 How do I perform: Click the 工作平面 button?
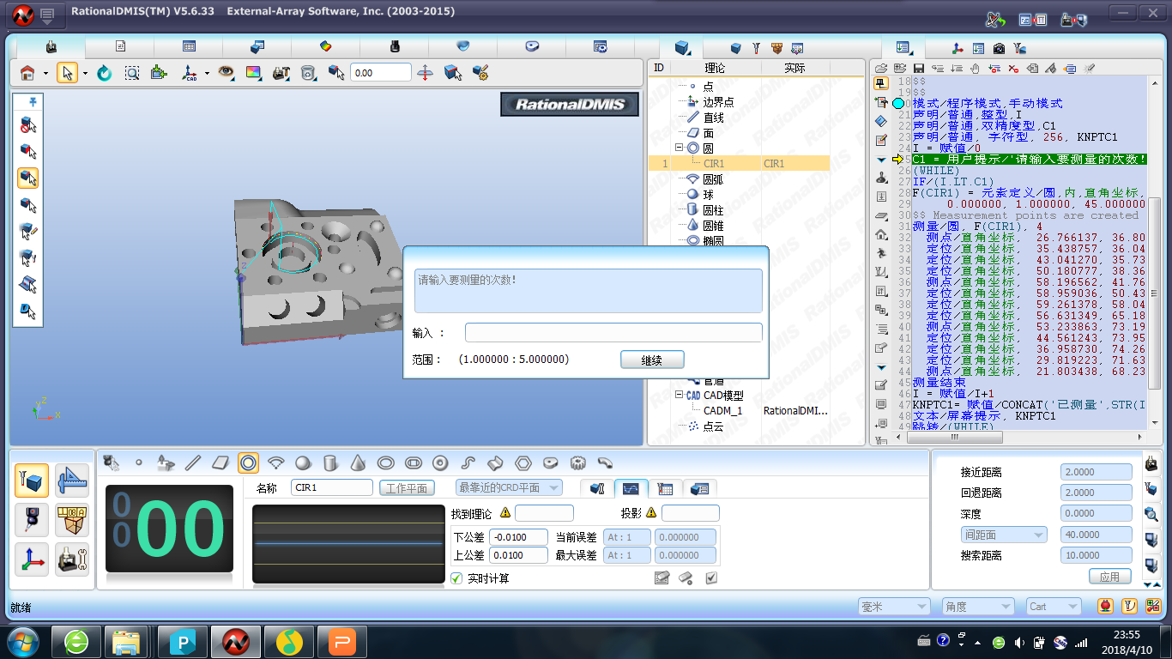pos(407,487)
